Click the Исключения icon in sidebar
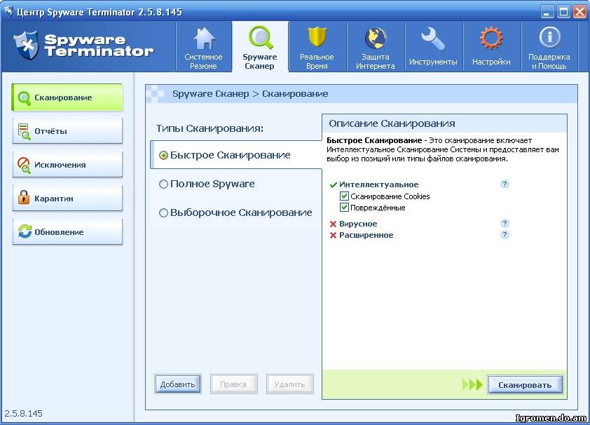590x425 pixels. click(24, 165)
